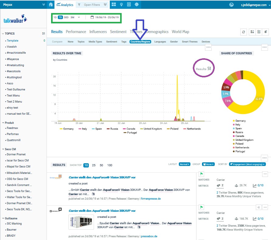
Task: Click the calendar icon beside date range
Action: tap(92, 17)
